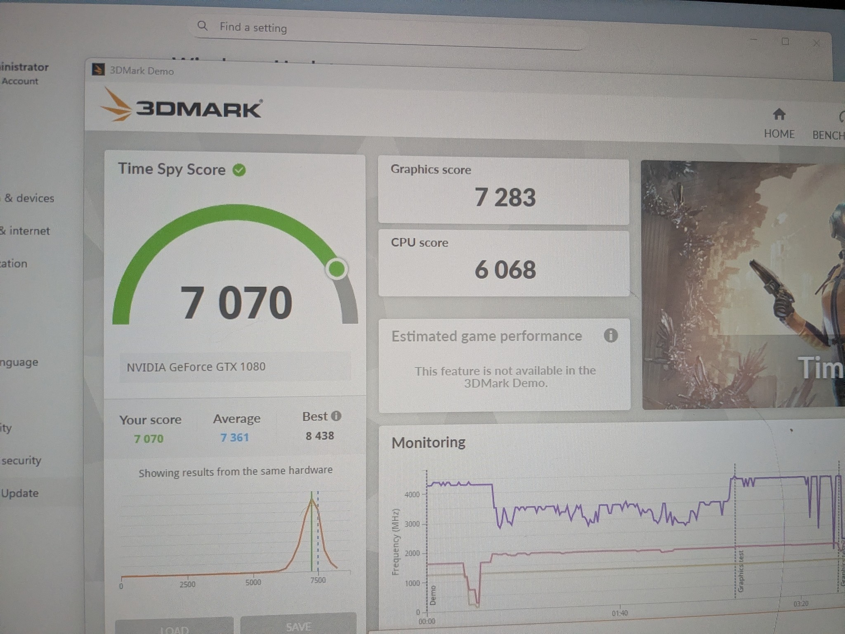Click the Demo marker in Monitoring chart

tap(433, 595)
